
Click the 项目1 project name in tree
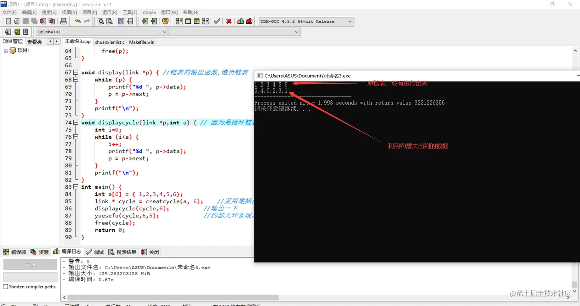(23, 51)
